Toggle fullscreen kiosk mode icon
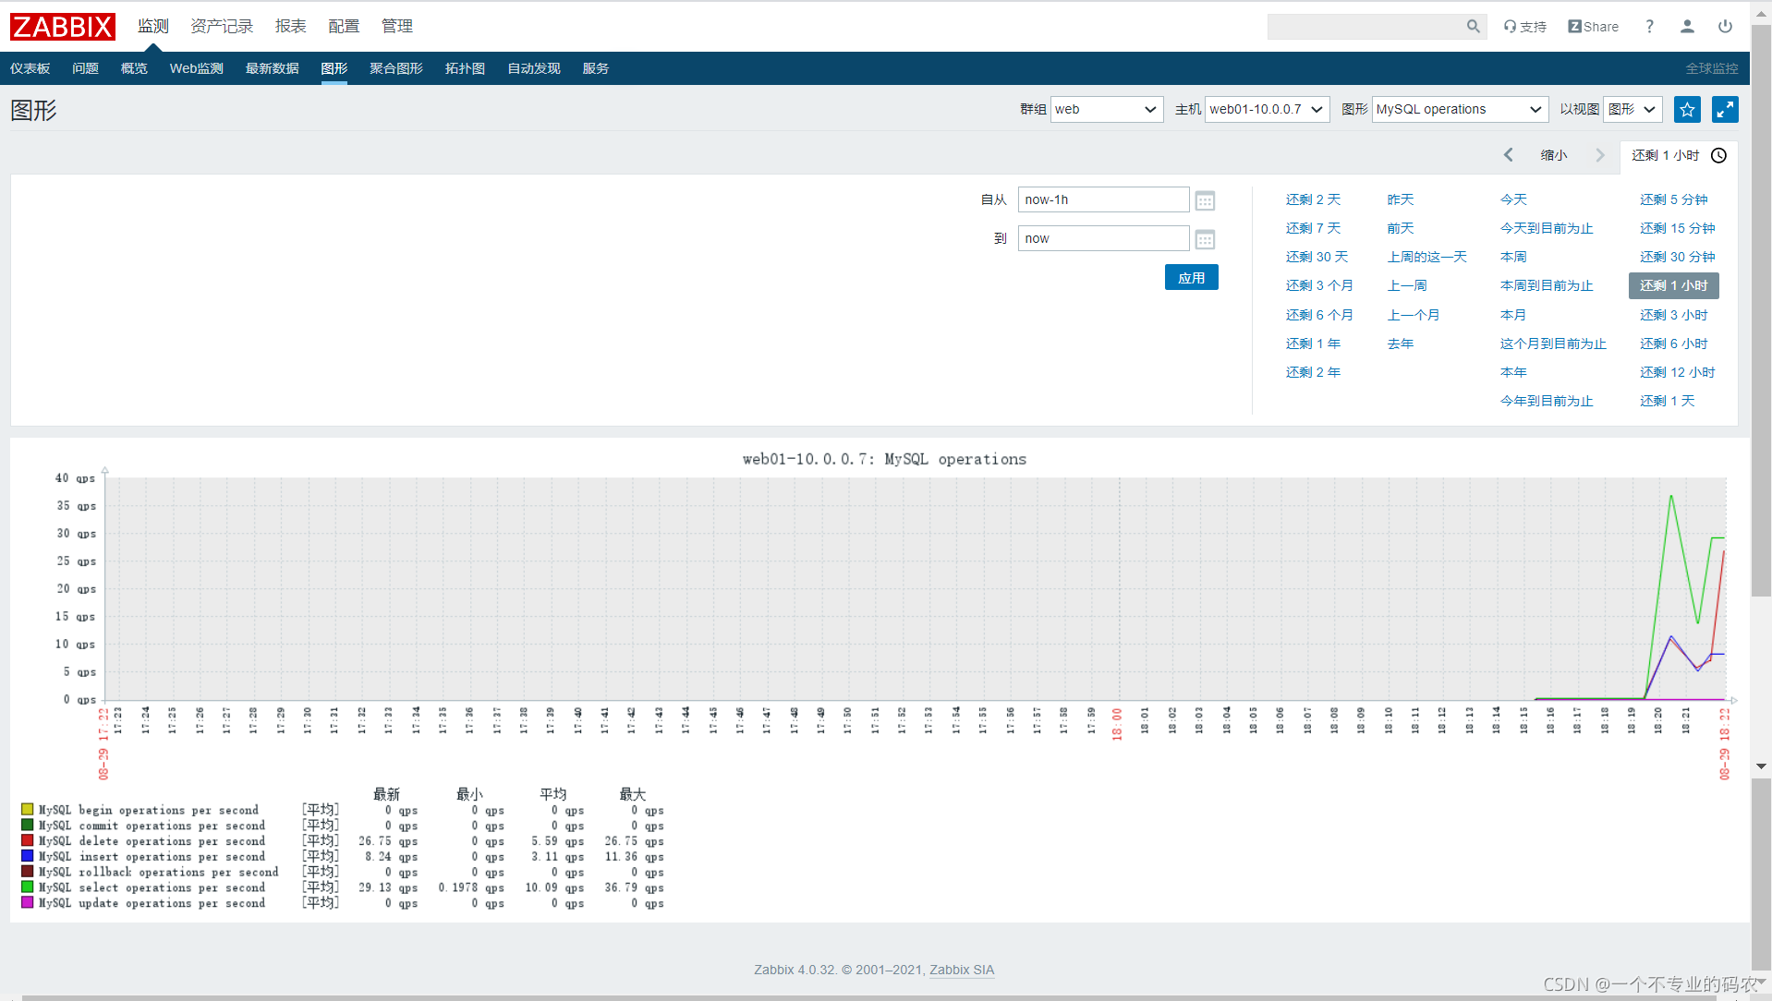The height and width of the screenshot is (1001, 1772). pos(1725,110)
